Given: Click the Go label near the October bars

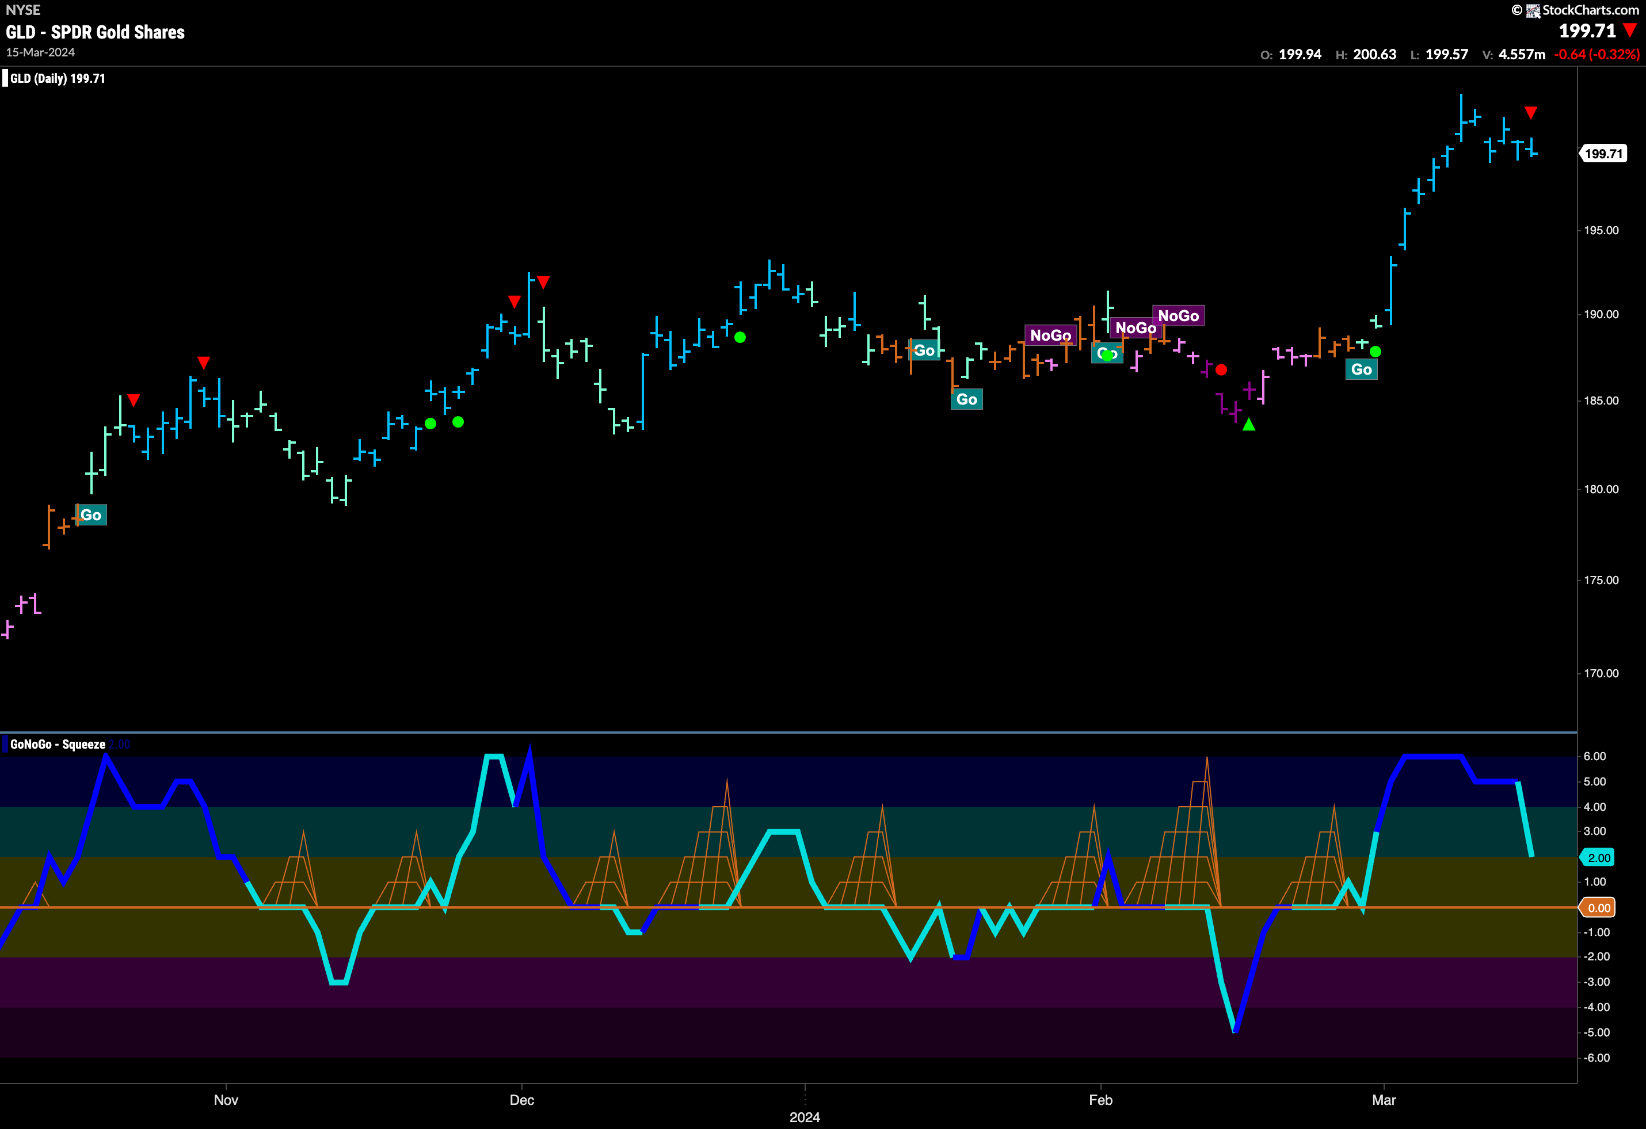Looking at the screenshot, I should pyautogui.click(x=92, y=515).
